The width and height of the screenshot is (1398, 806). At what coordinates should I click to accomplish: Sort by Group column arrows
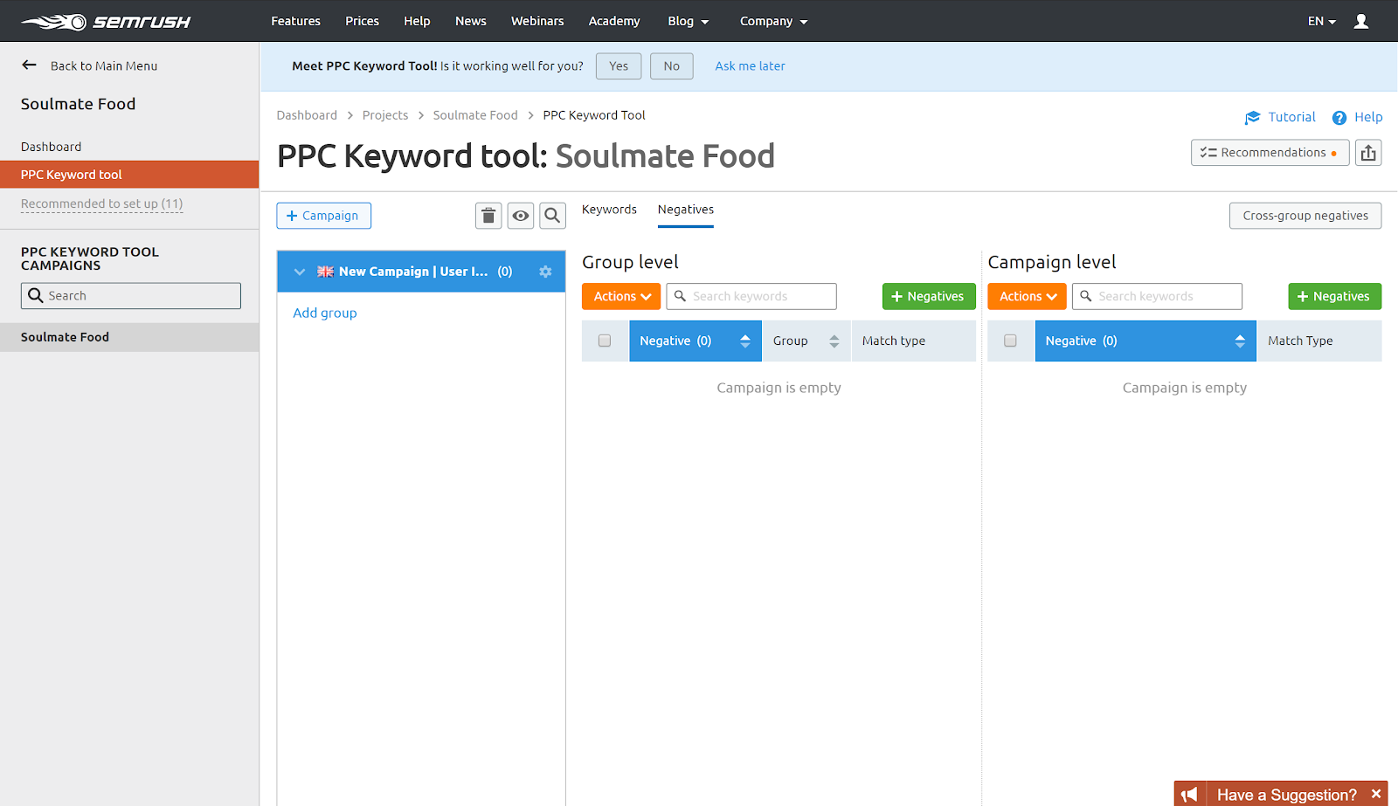834,341
